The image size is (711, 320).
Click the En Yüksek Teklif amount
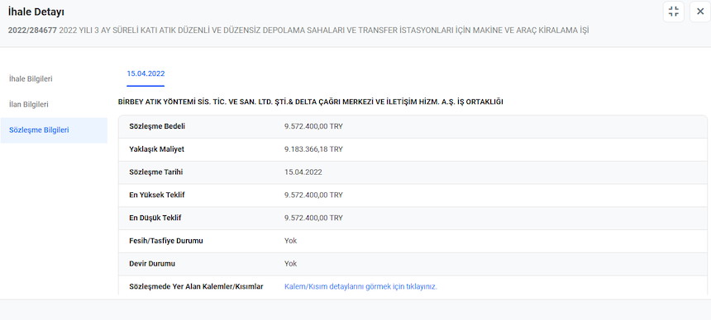coord(313,195)
